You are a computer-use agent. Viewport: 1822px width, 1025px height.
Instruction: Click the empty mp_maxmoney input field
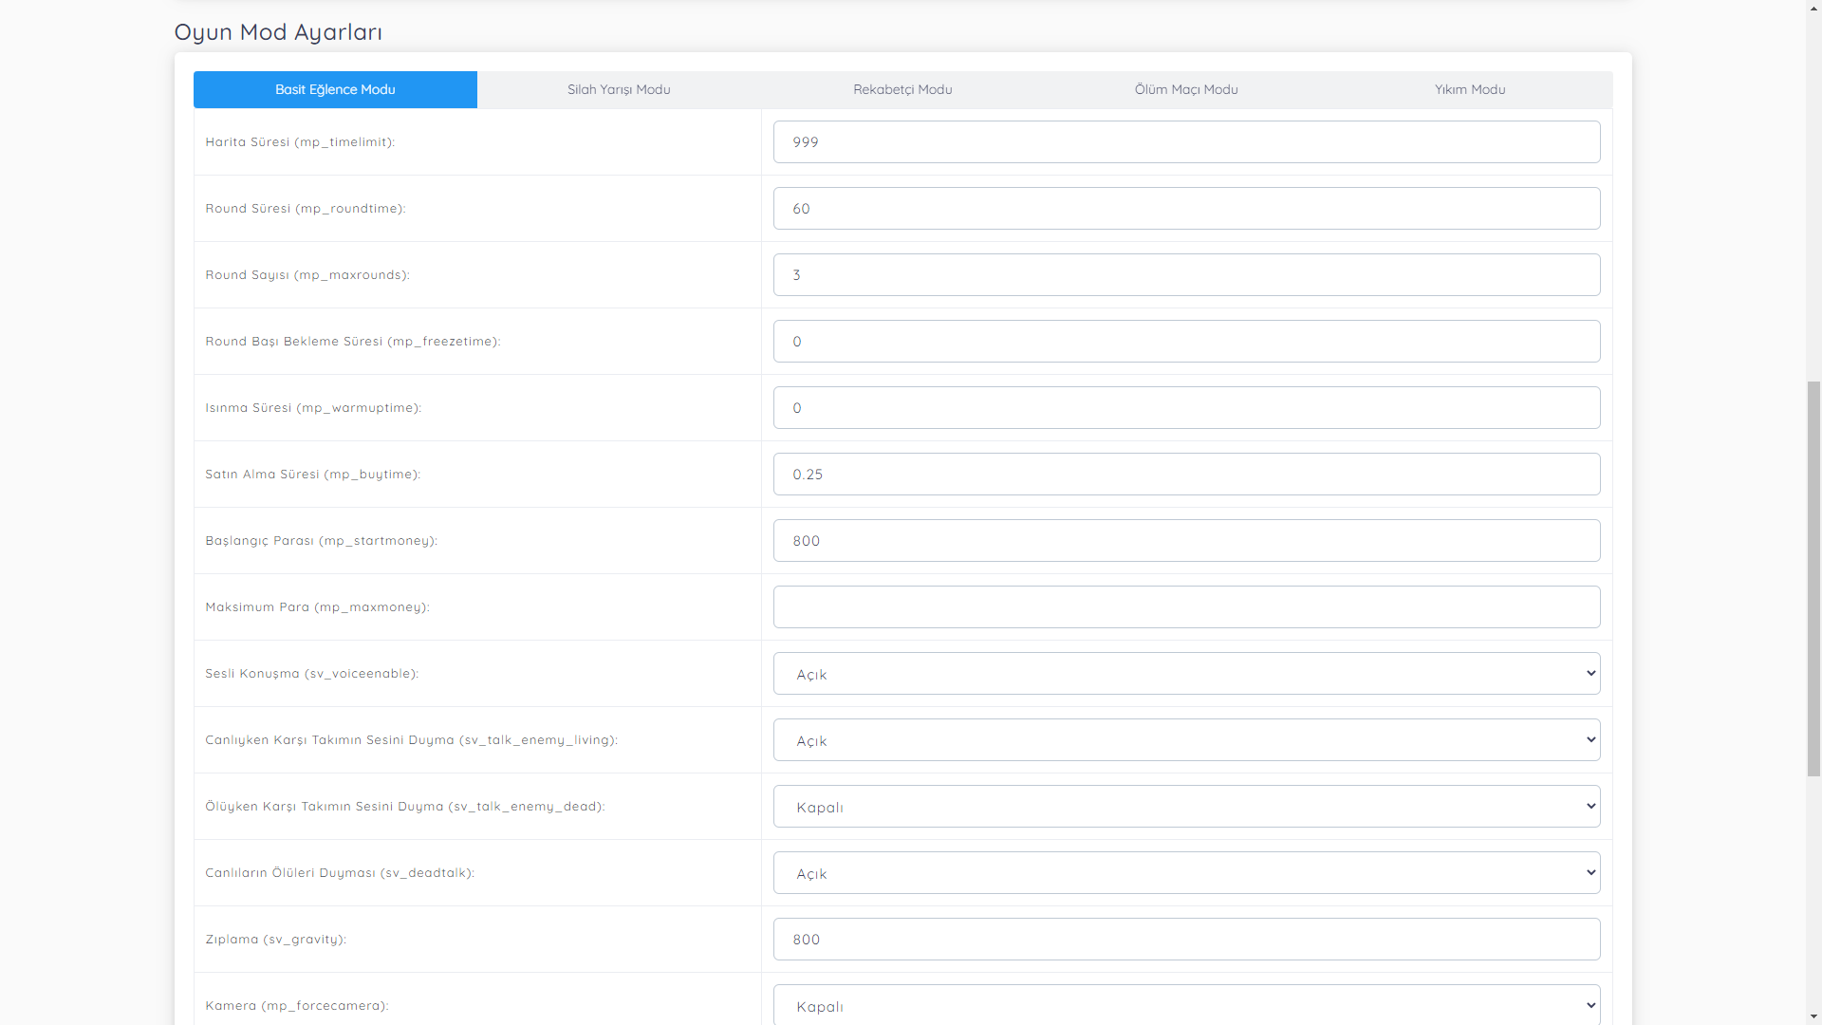pos(1186,606)
